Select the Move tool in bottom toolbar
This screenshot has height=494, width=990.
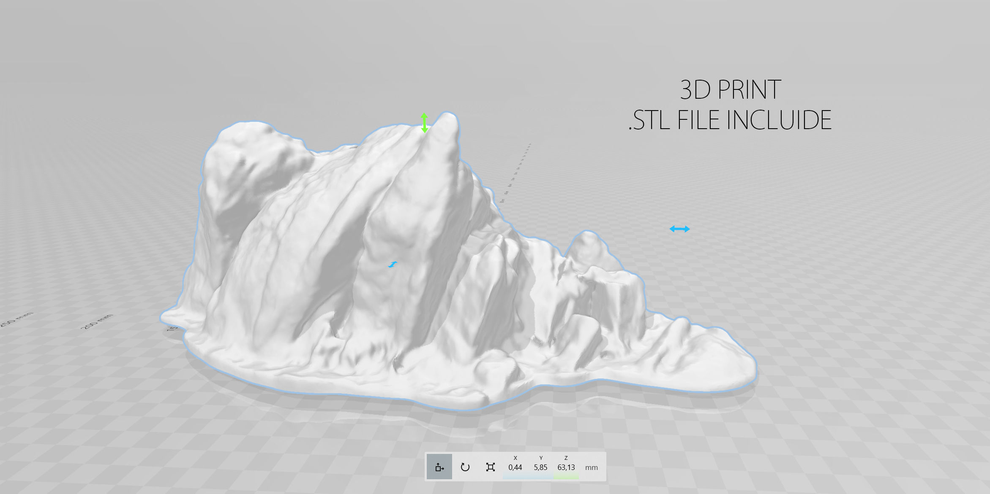point(439,467)
